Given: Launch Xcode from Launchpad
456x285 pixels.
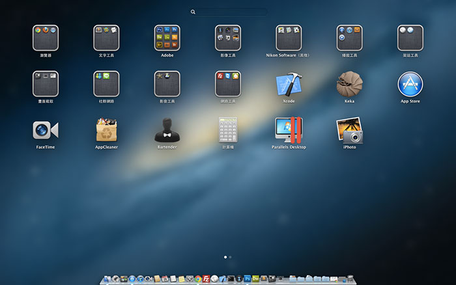Looking at the screenshot, I should coord(289,84).
